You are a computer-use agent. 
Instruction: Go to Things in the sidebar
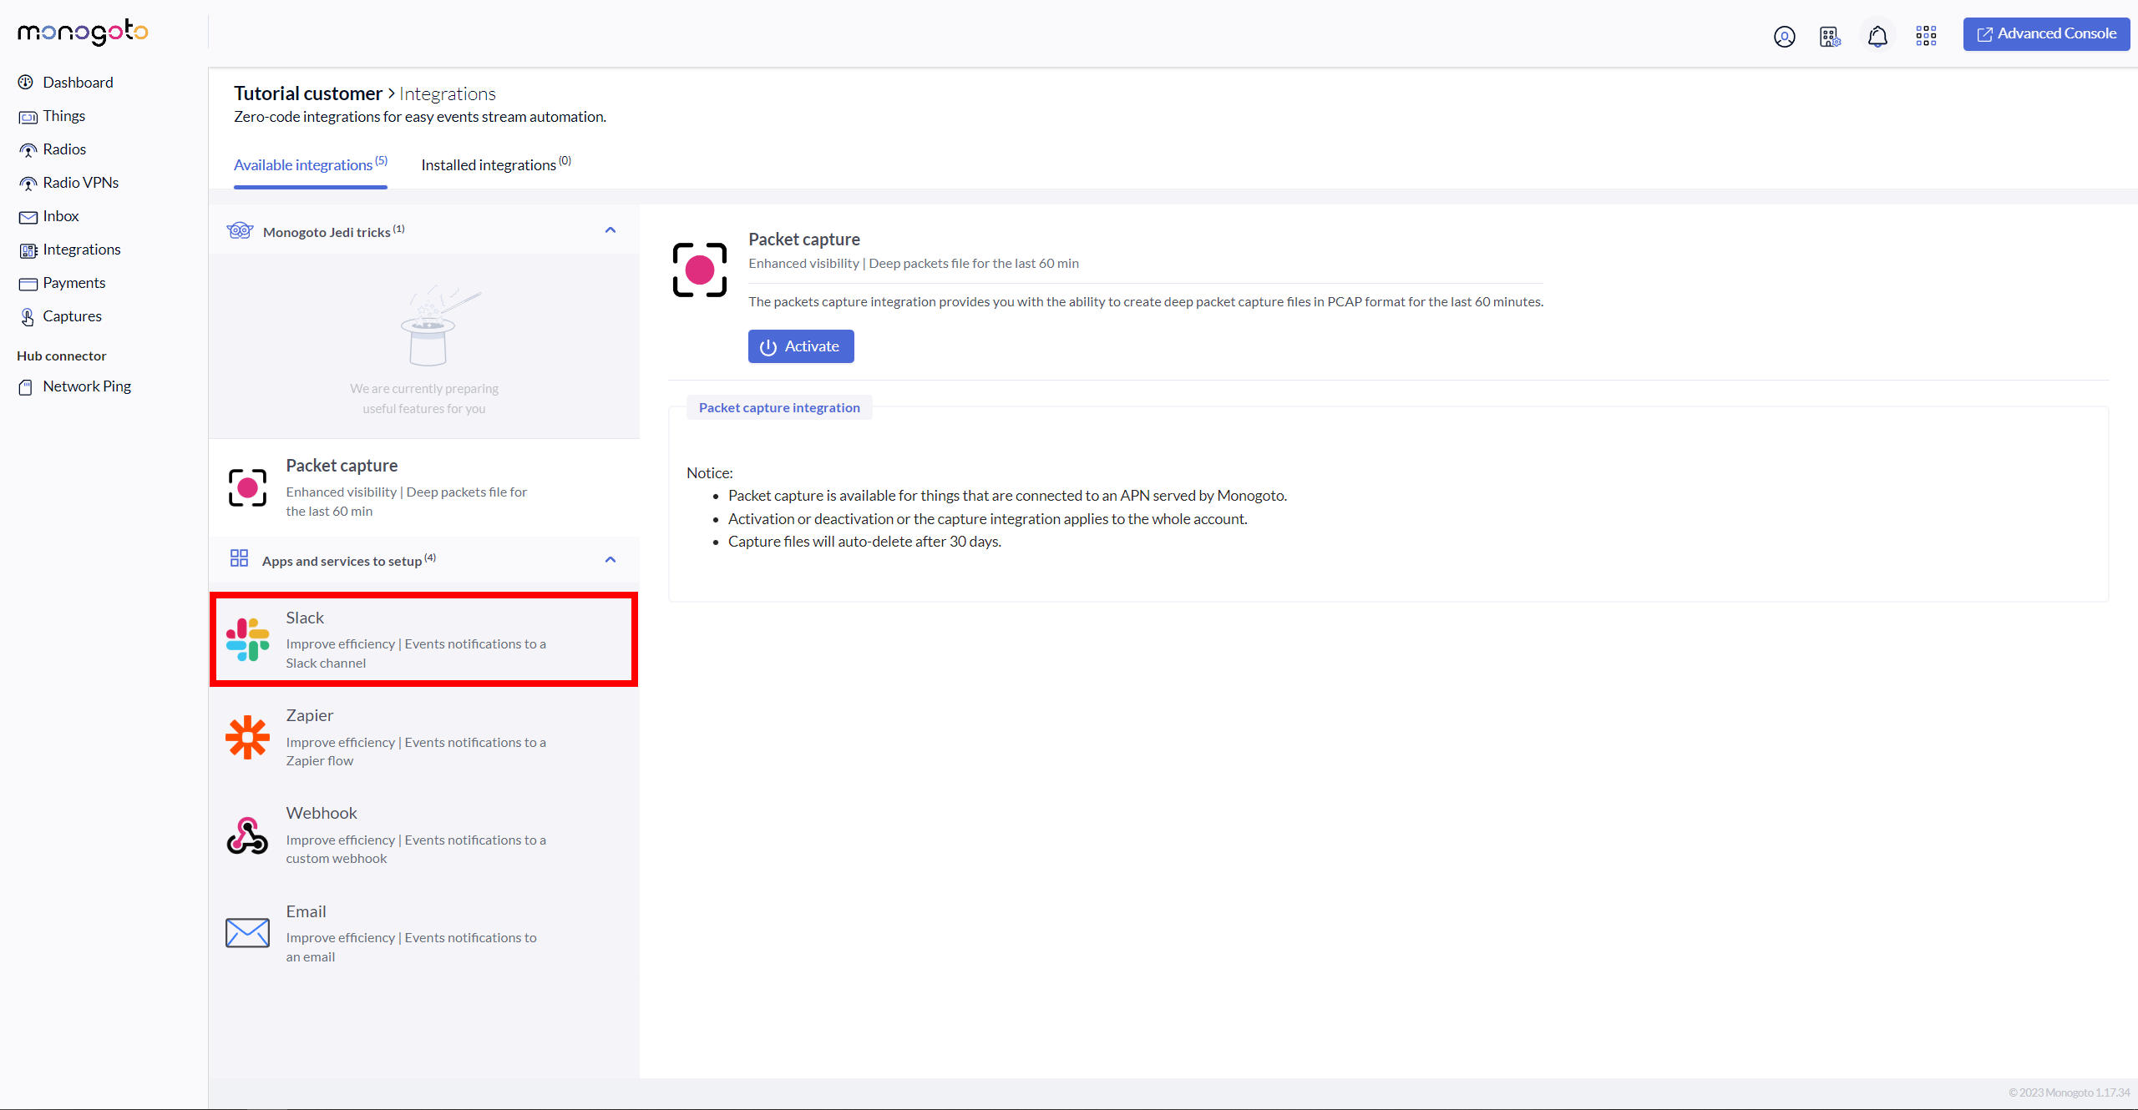63,116
